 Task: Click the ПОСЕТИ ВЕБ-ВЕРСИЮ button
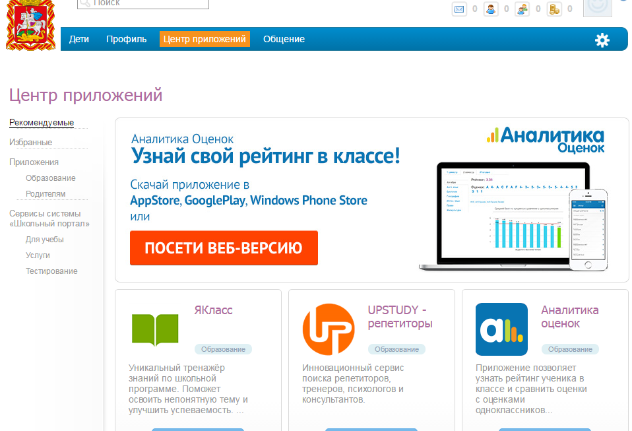pyautogui.click(x=224, y=248)
